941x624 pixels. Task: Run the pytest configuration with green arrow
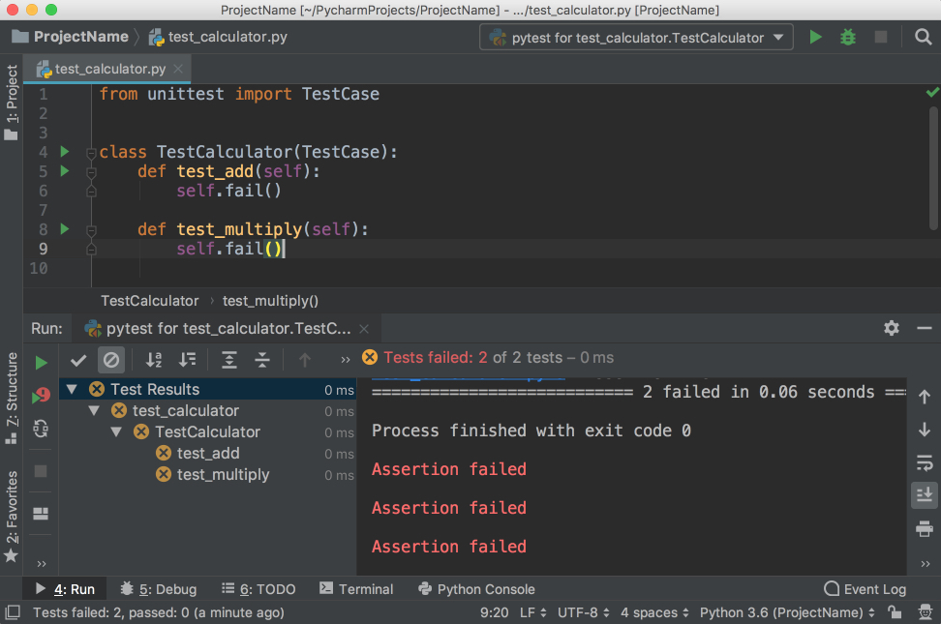point(816,37)
